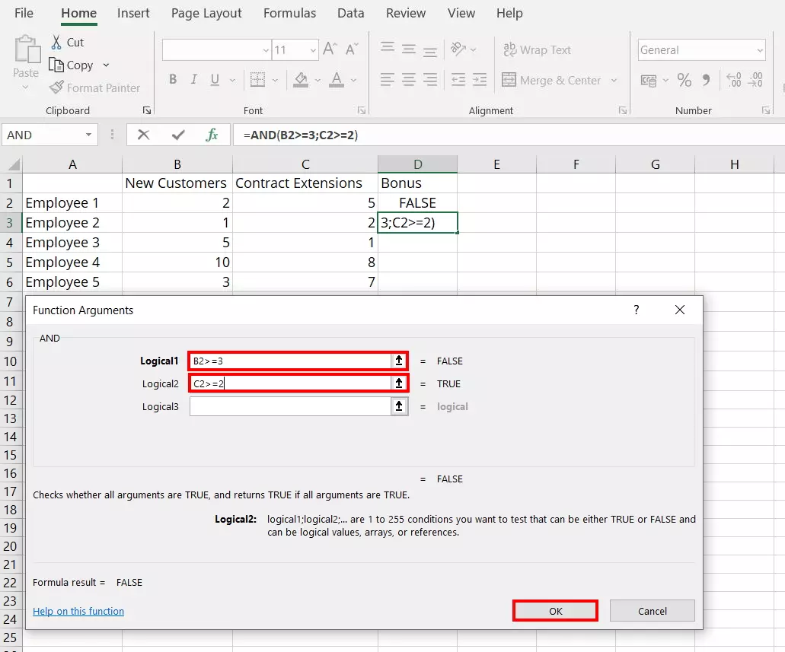Screen dimensions: 785x652
Task: Click the Cut scissors icon
Action: click(56, 42)
